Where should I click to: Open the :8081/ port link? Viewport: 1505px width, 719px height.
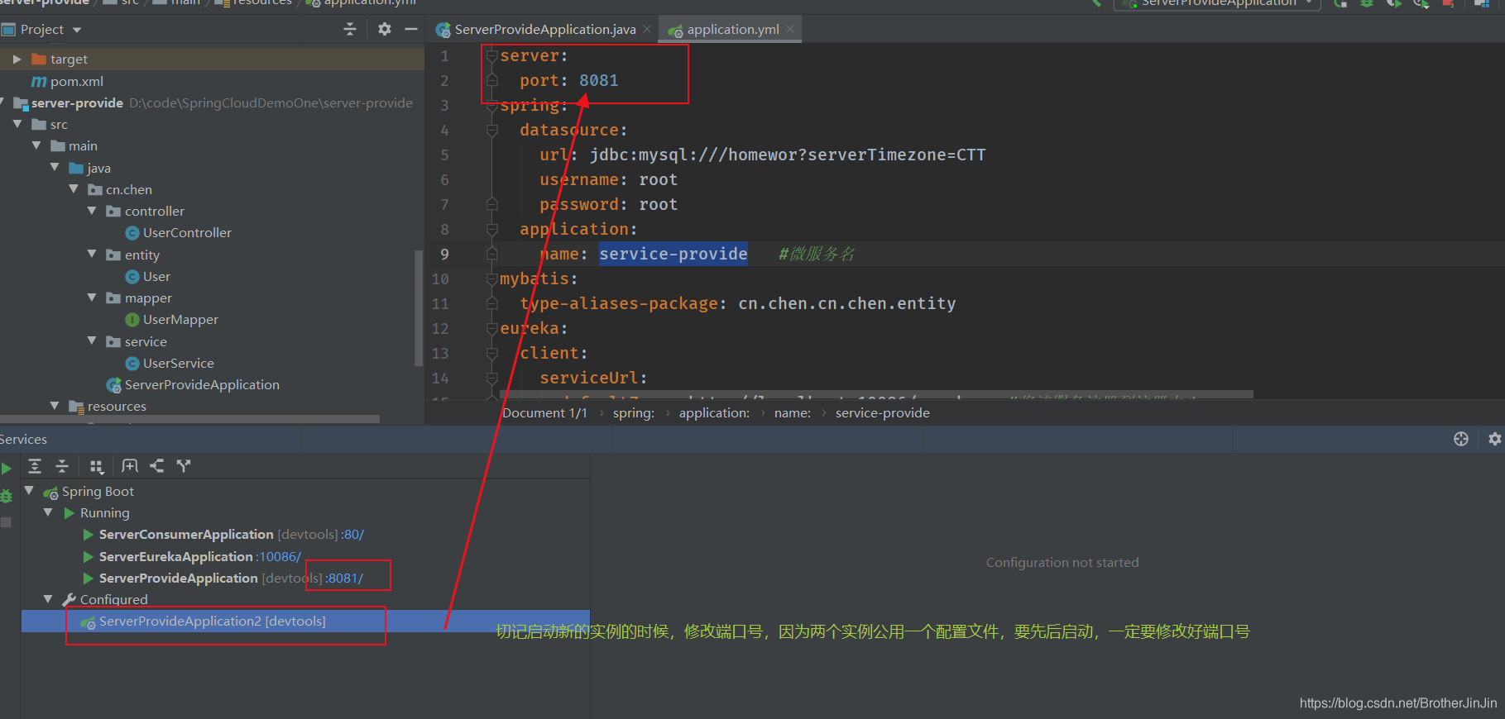click(344, 579)
